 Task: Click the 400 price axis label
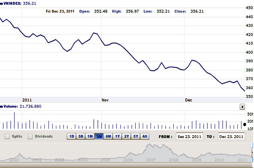249,52
